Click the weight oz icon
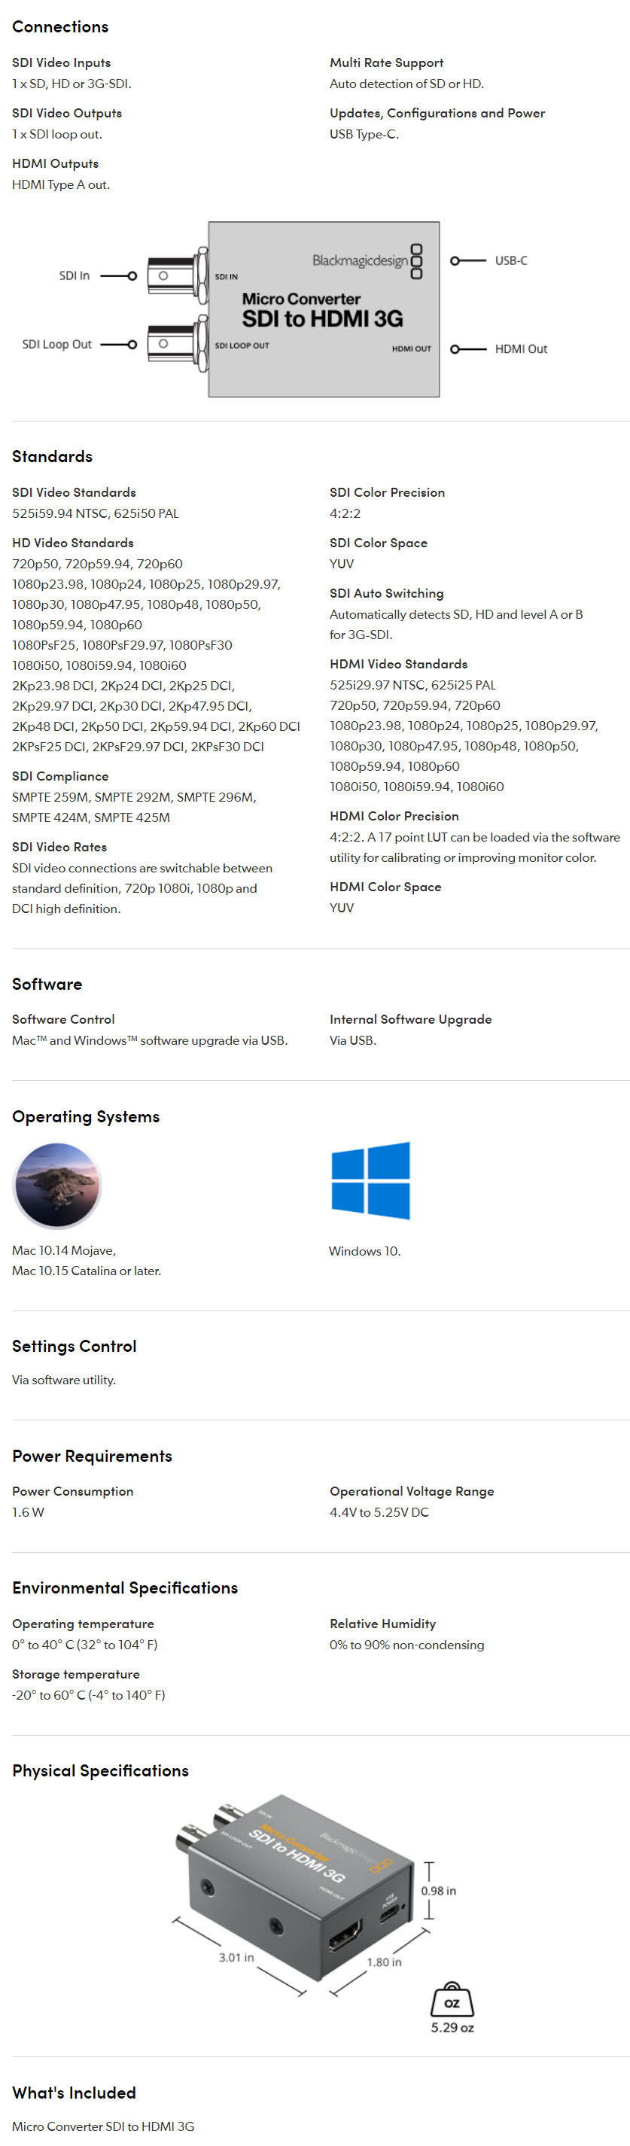Image resolution: width=630 pixels, height=2146 pixels. [452, 1998]
